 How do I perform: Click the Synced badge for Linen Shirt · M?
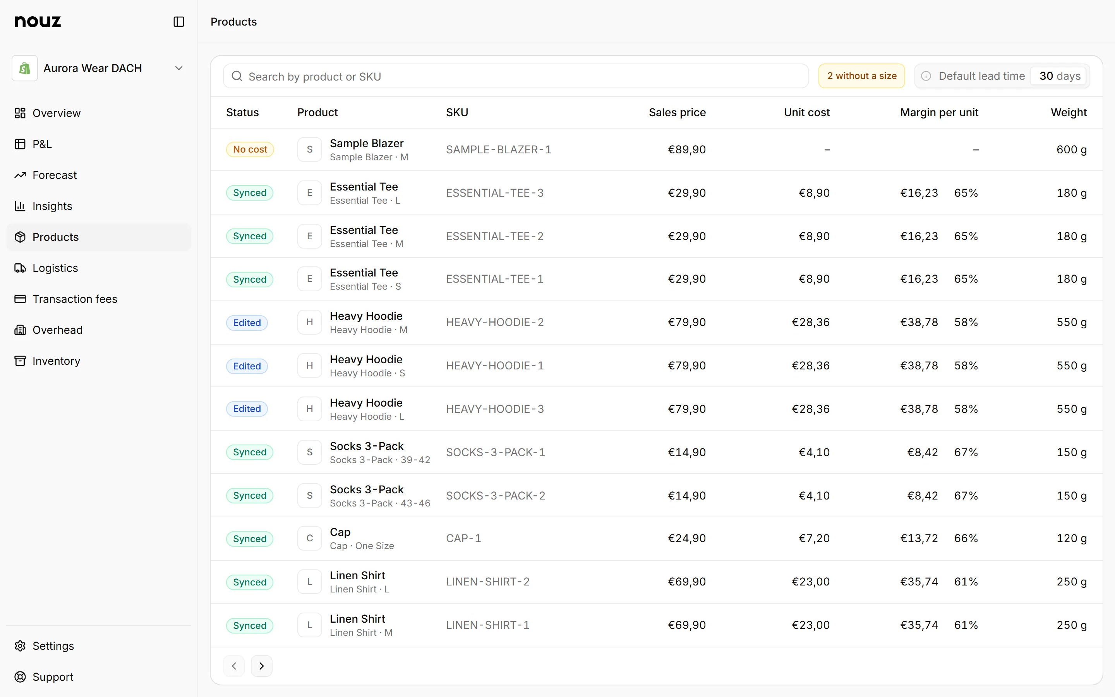(250, 625)
